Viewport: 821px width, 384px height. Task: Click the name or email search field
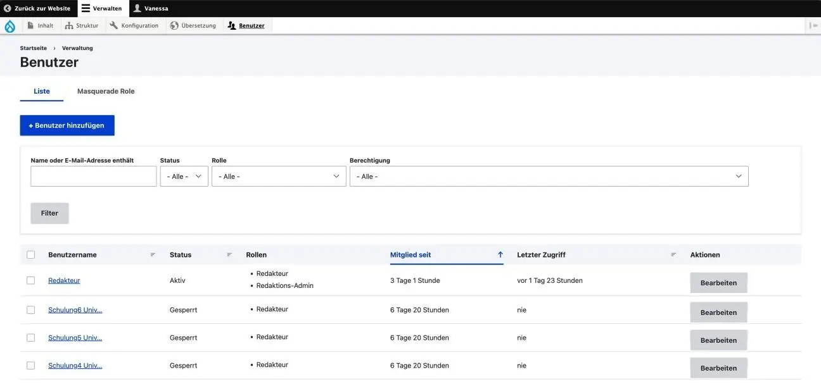click(93, 177)
